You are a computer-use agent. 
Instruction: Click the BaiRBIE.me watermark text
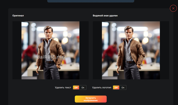click(51, 57)
